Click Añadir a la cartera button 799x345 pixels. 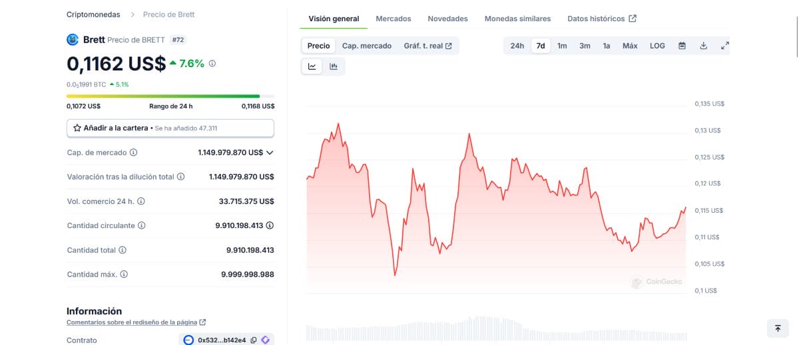tap(170, 128)
